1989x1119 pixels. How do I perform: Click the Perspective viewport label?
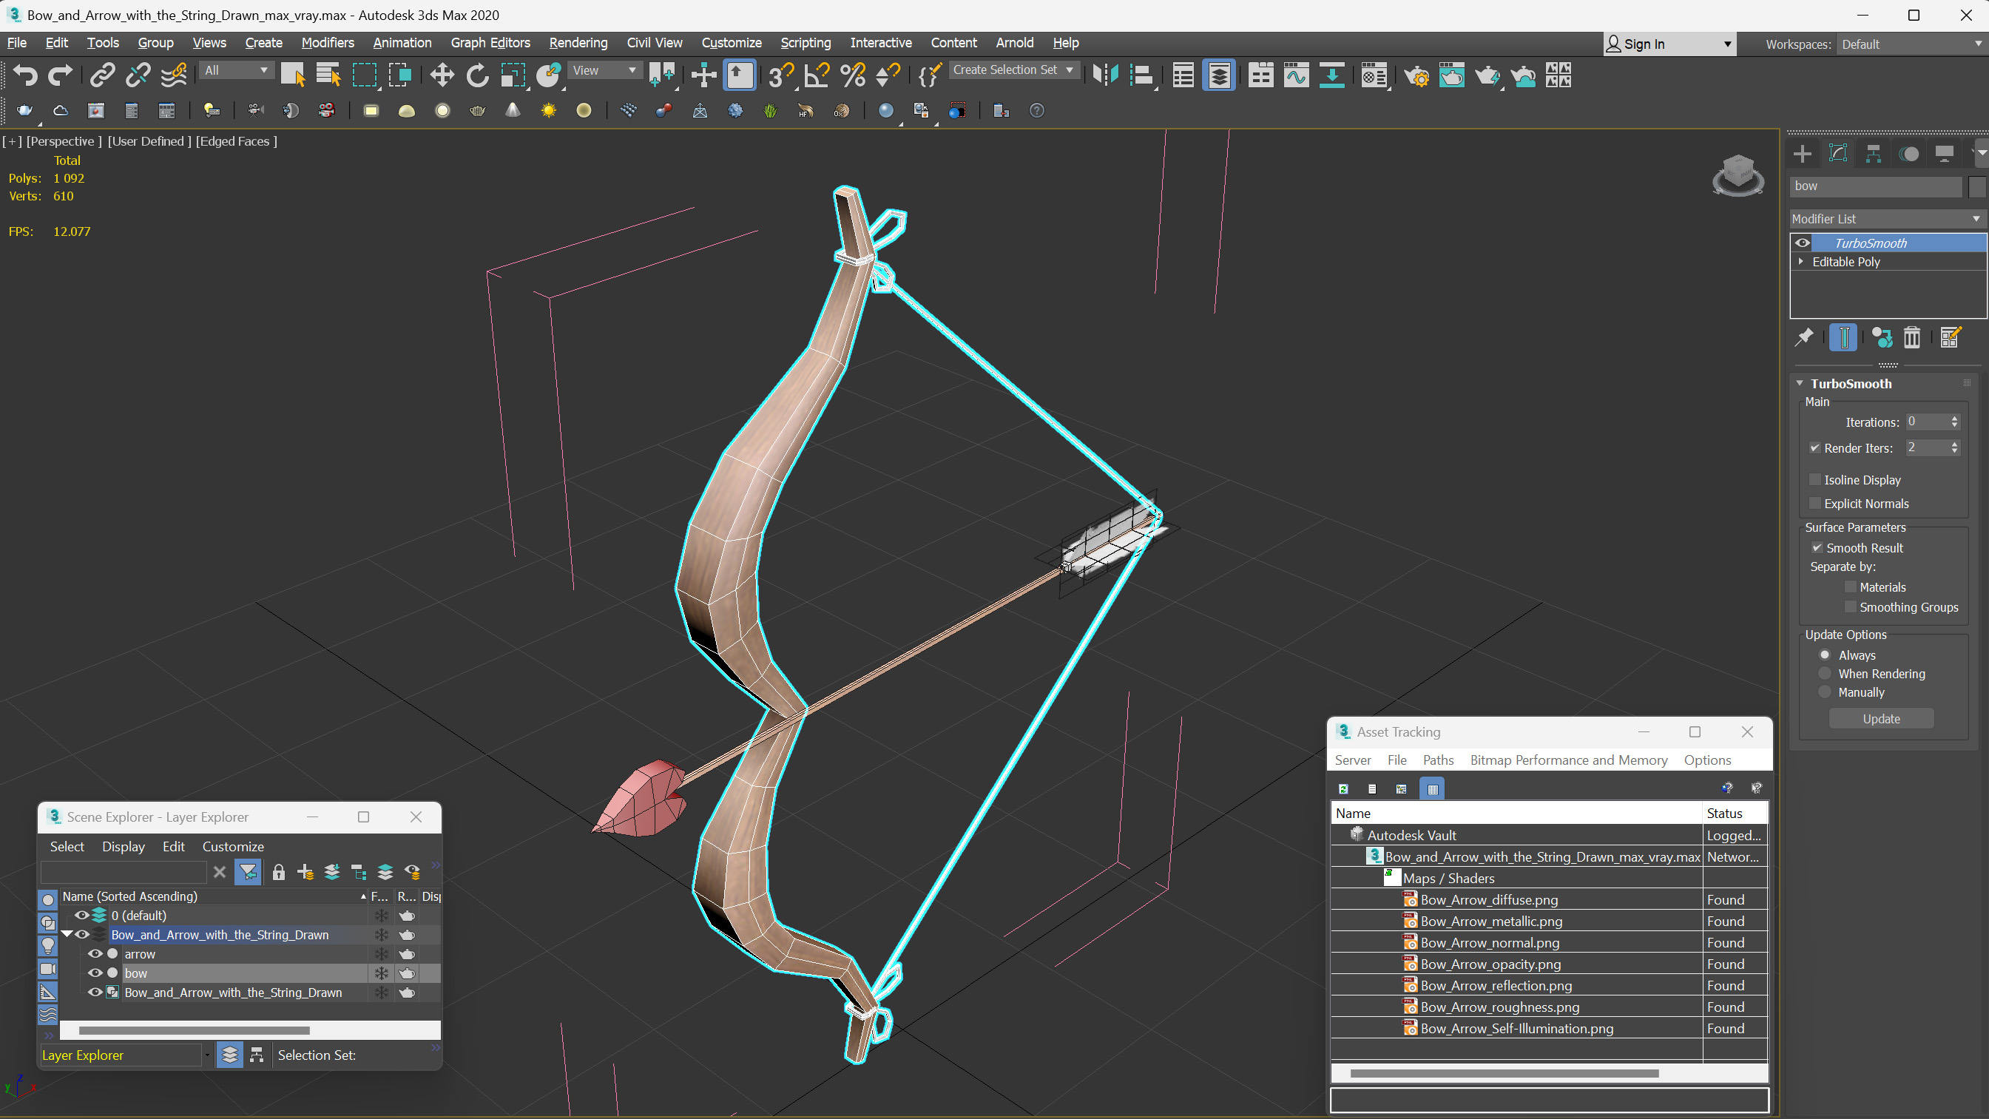point(64,141)
